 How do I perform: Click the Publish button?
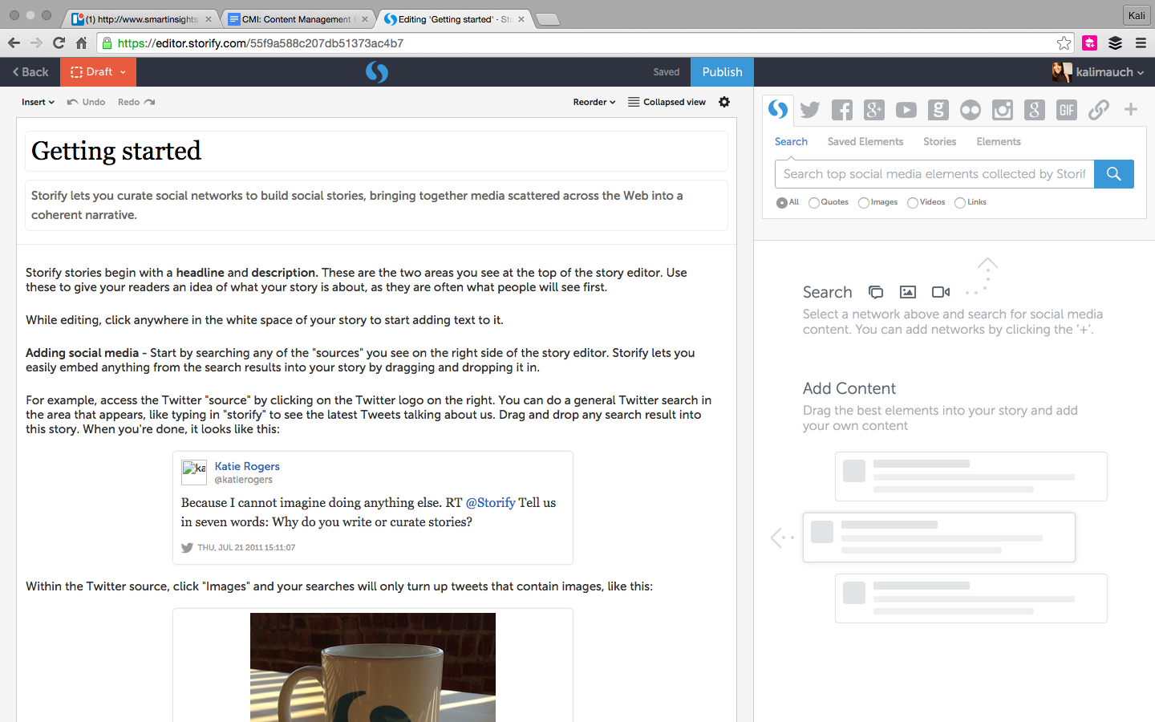point(722,72)
